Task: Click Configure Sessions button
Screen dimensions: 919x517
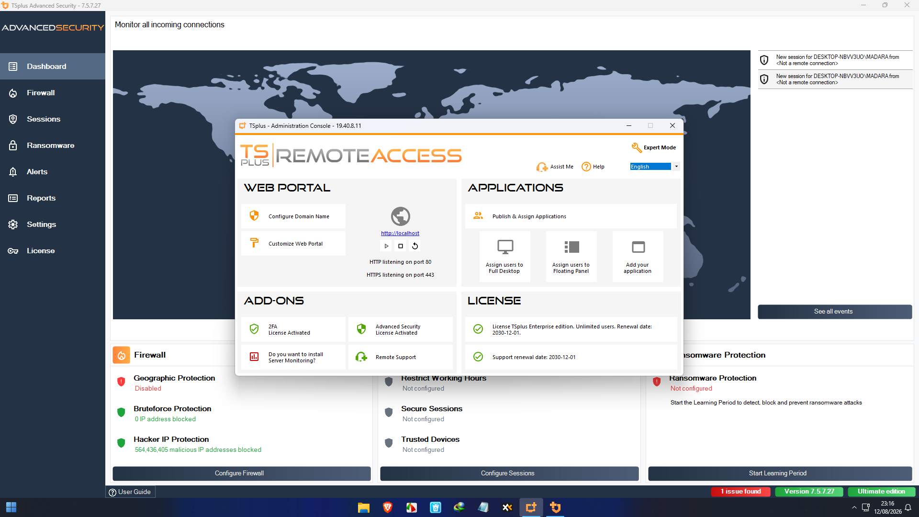Action: coord(509,473)
